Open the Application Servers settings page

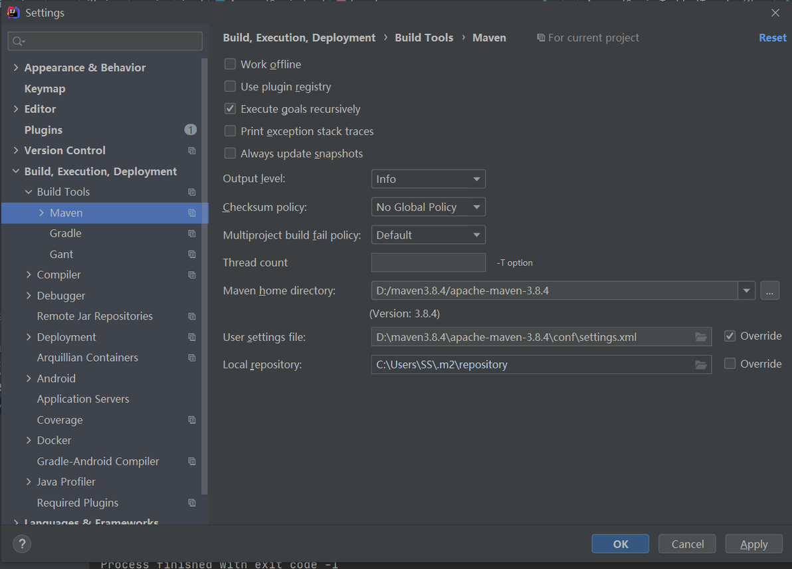pyautogui.click(x=83, y=399)
